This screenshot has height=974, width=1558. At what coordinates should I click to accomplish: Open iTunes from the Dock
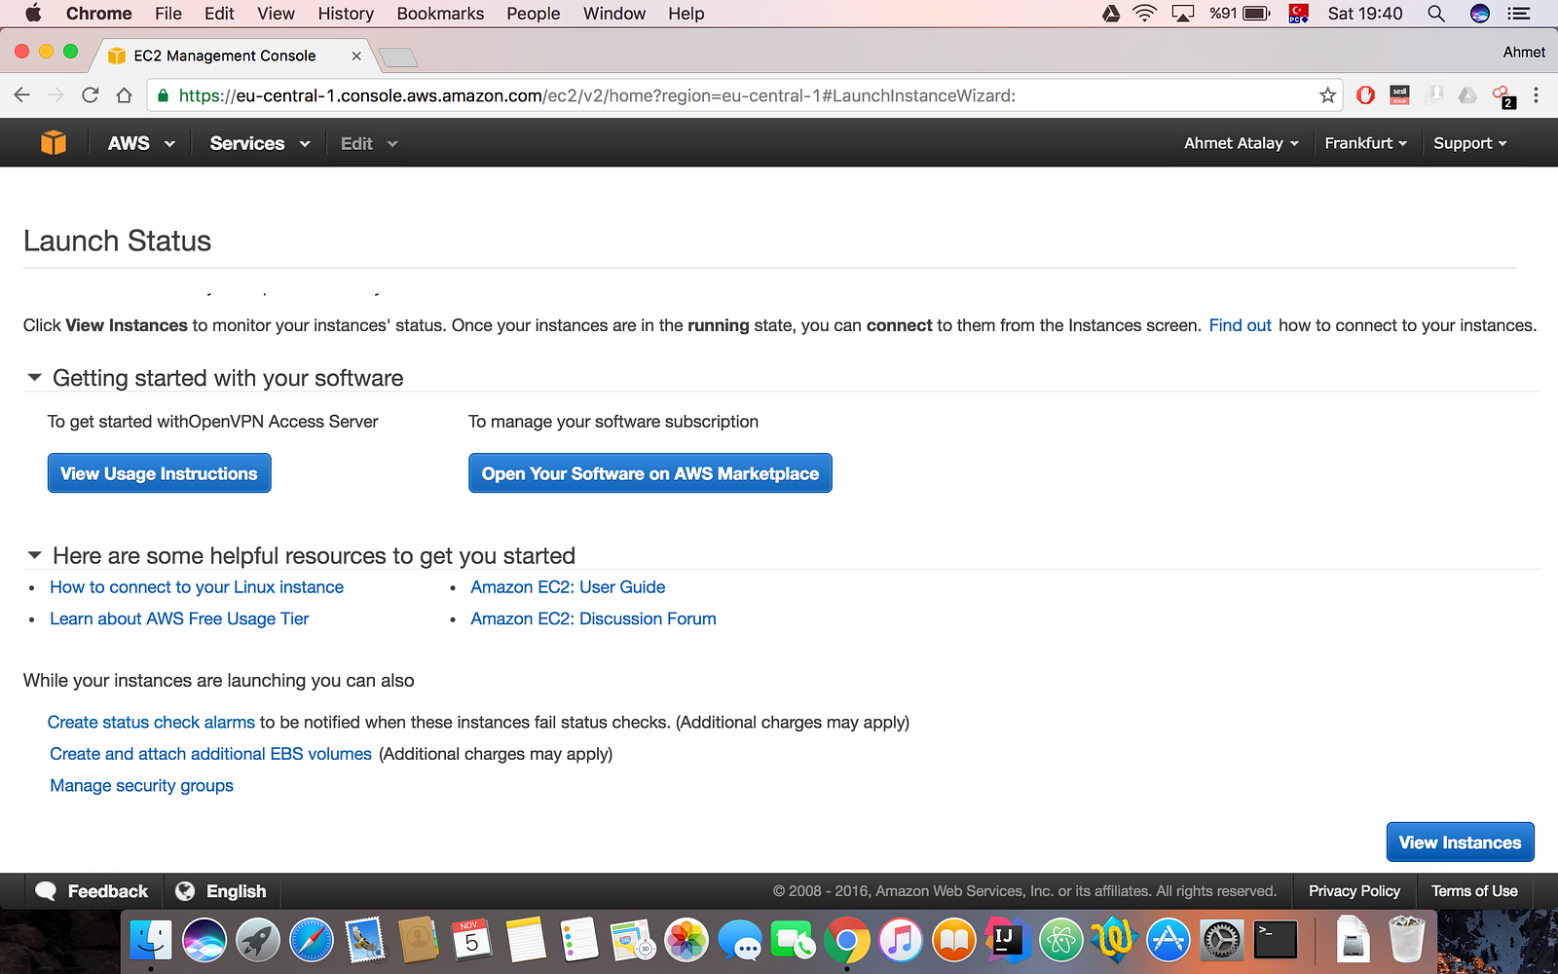point(901,941)
